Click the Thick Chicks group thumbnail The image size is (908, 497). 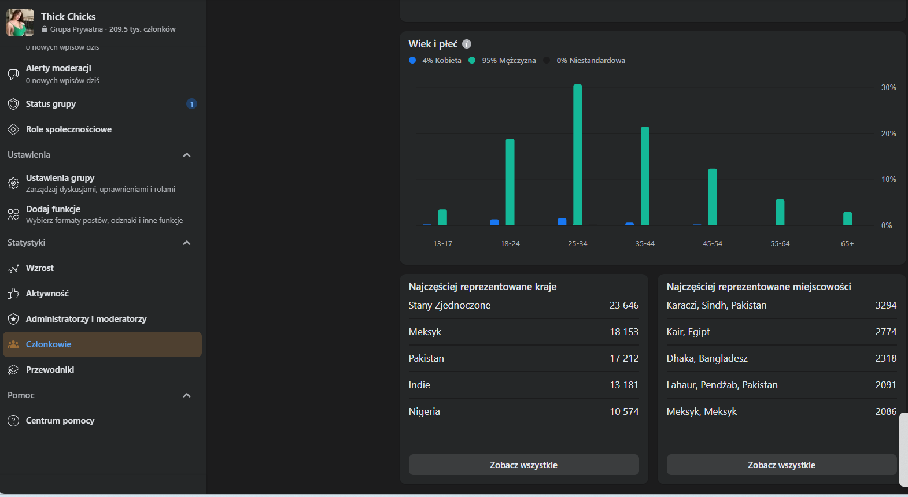[x=20, y=23]
